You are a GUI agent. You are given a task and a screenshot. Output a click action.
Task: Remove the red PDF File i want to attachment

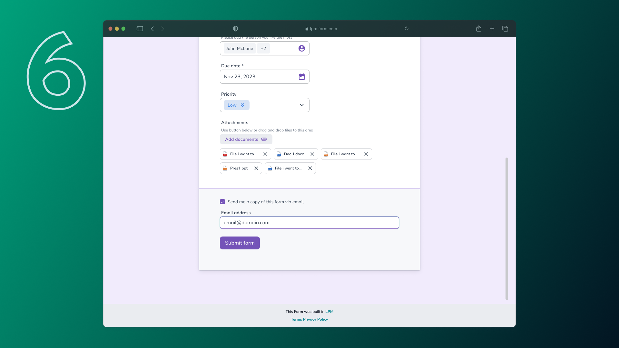pos(265,154)
